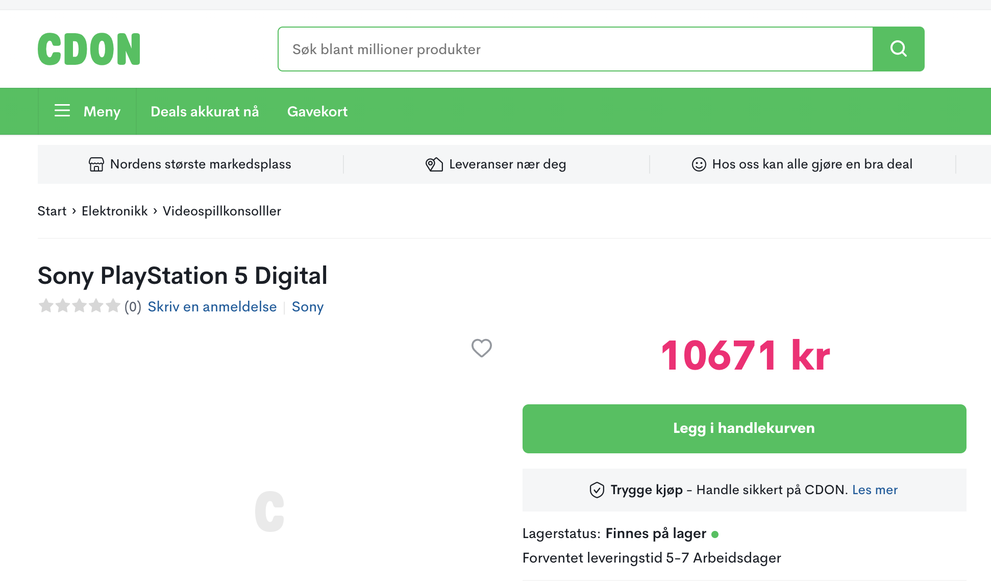This screenshot has height=584, width=991.
Task: Go to Elektronikk breadcrumb
Action: tap(114, 211)
